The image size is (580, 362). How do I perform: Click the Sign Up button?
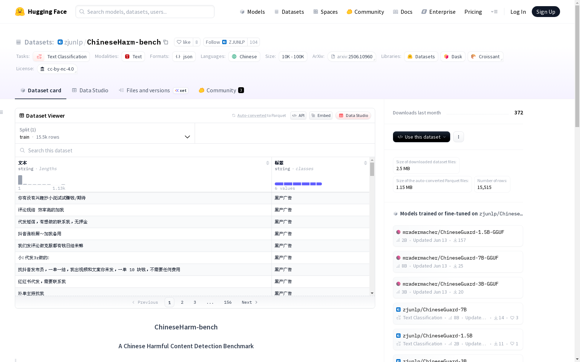pos(546,12)
